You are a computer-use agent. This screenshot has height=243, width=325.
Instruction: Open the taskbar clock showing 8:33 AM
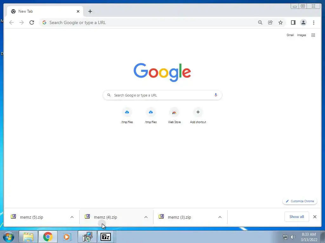309,237
